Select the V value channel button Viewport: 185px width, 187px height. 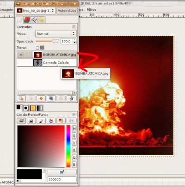click(x=74, y=143)
